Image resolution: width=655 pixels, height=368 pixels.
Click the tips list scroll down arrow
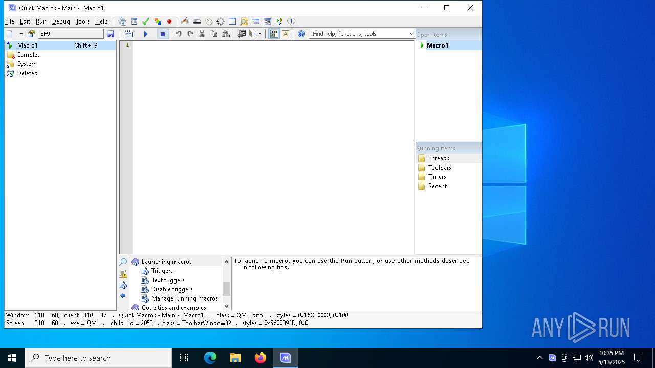click(x=227, y=306)
